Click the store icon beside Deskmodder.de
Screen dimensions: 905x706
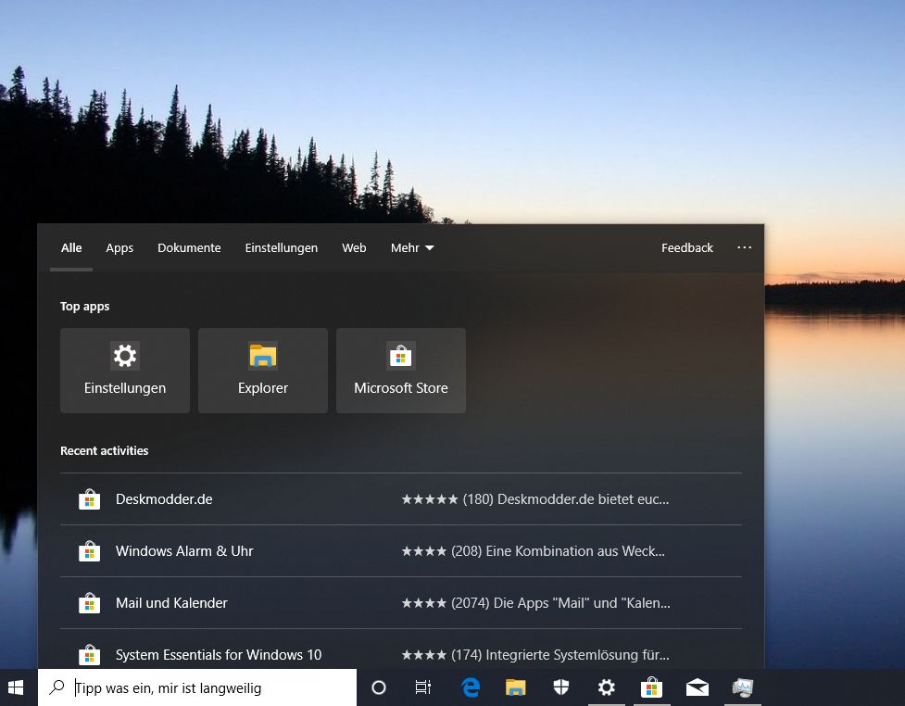click(x=90, y=498)
